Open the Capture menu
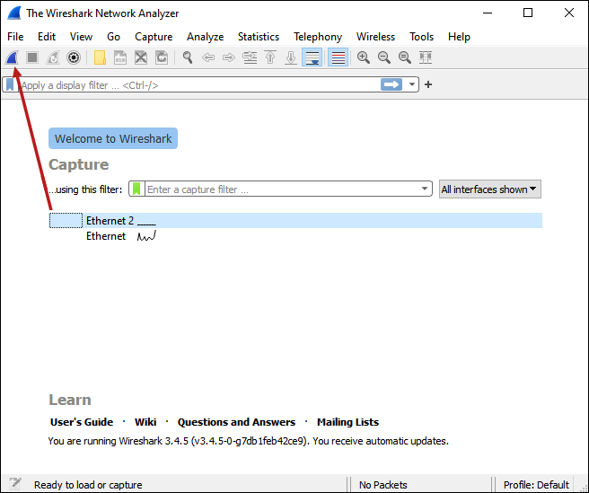This screenshot has width=589, height=493. coord(154,37)
